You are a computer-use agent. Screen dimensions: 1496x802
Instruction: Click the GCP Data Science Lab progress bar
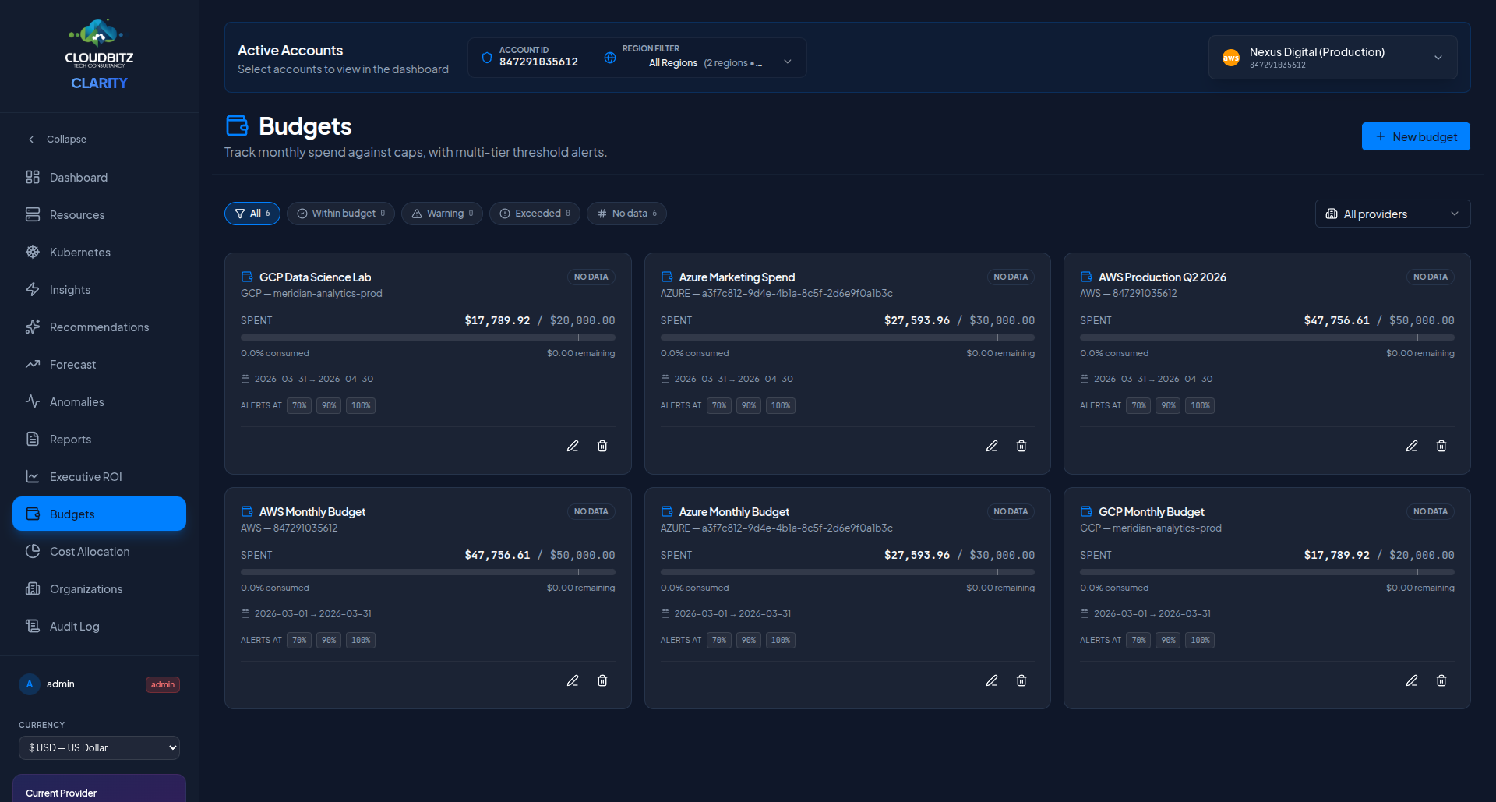428,337
